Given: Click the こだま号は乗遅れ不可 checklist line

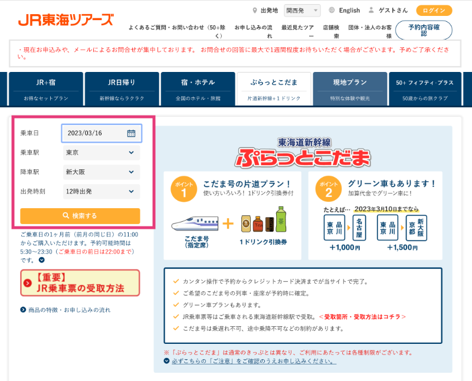Looking at the screenshot, I should 264,329.
